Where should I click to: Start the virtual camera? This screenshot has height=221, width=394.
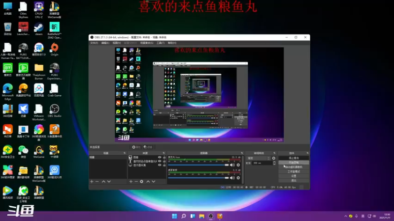(294, 167)
